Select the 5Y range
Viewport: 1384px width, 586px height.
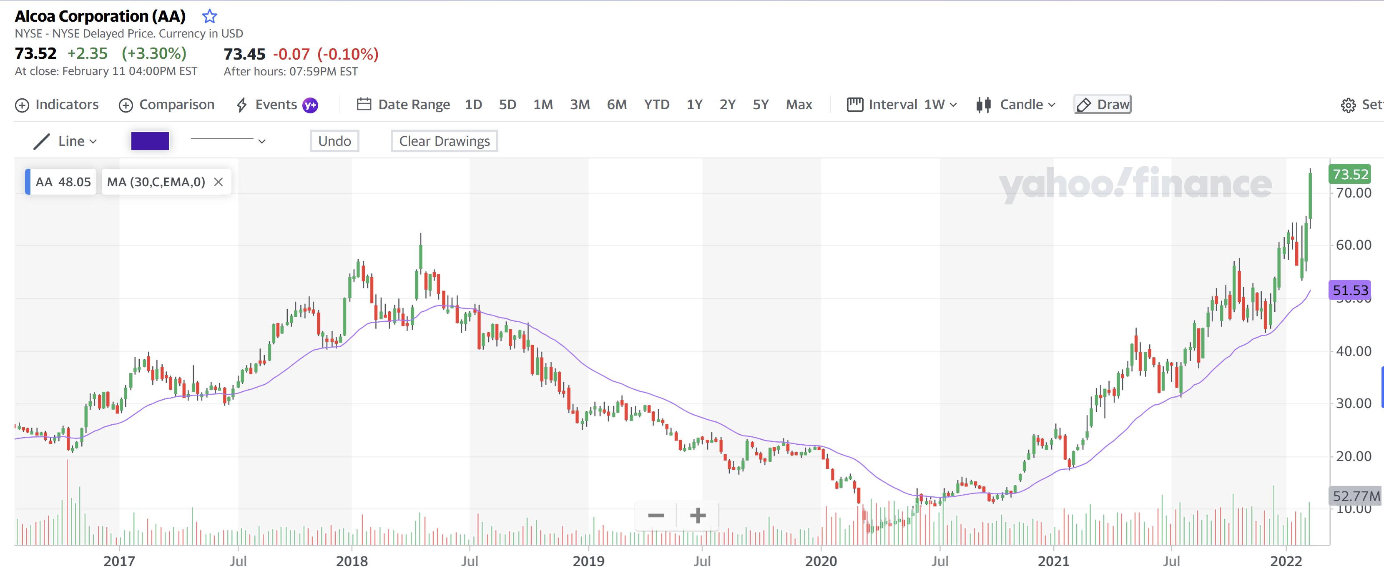(761, 105)
